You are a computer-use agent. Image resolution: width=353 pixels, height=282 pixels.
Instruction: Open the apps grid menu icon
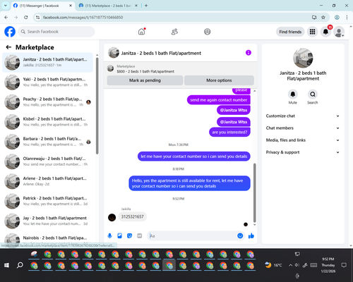(x=312, y=32)
